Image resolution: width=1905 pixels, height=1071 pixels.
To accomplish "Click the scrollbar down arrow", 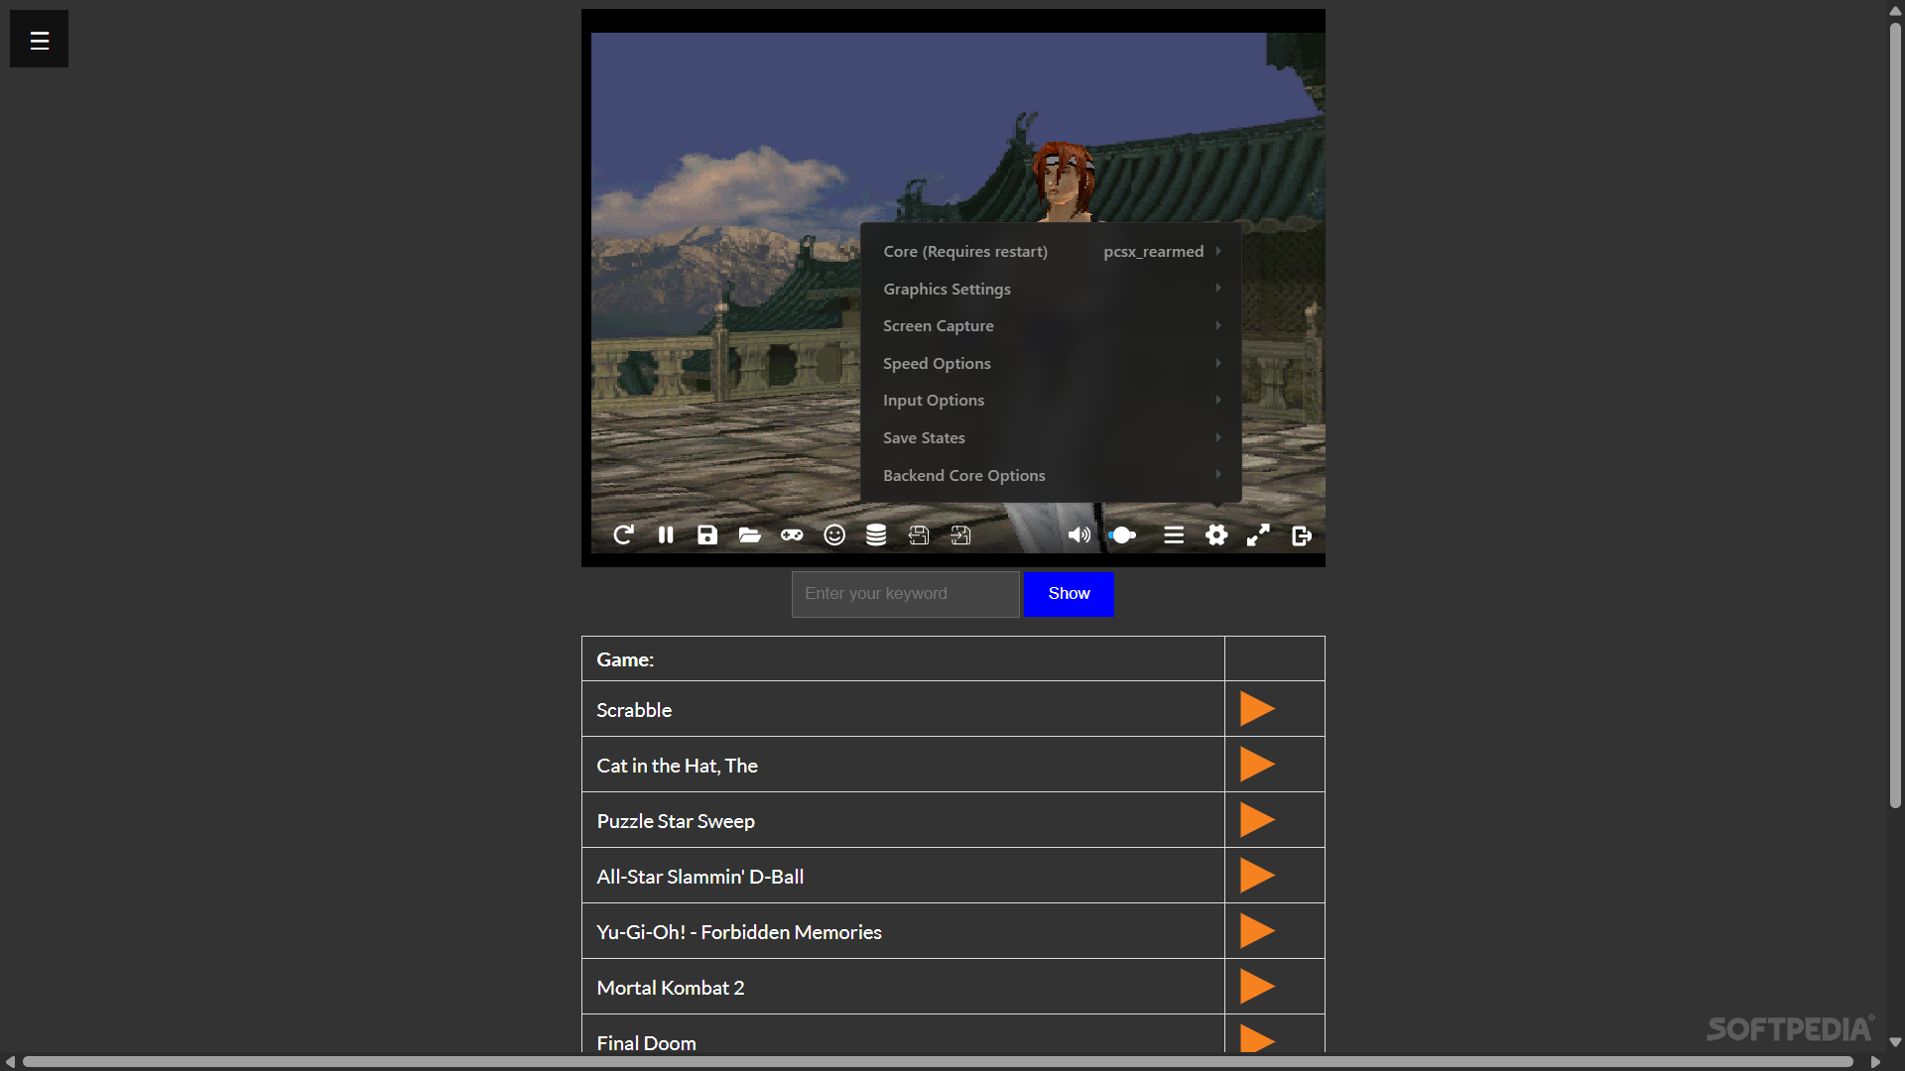I will pyautogui.click(x=1895, y=1042).
